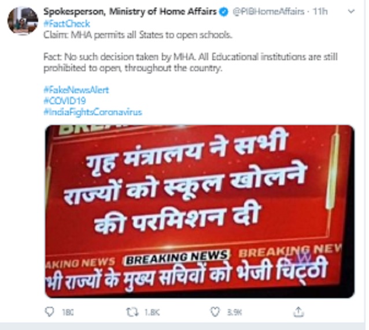The image size is (369, 330).
Task: Click the 3.9K likes count
Action: 234,312
